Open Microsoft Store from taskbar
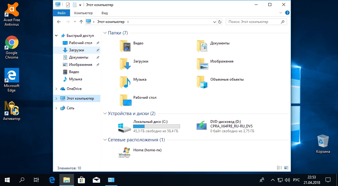338x186 pixels. [81, 180]
